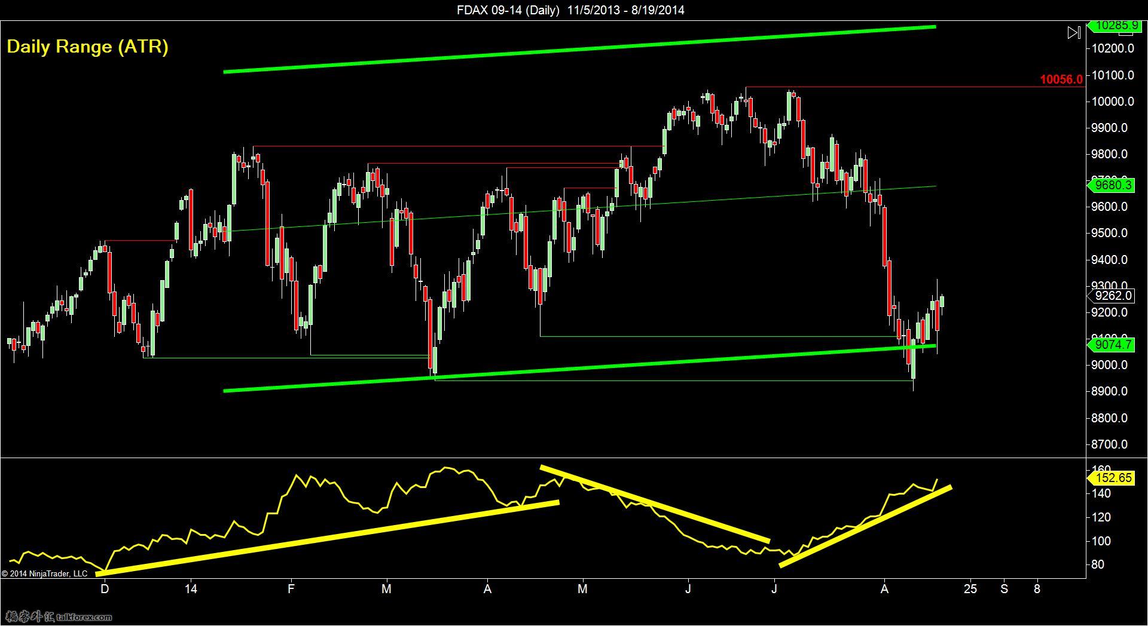Select the green 9074.7 channel price marker
This screenshot has height=626, width=1148.
click(x=1111, y=345)
